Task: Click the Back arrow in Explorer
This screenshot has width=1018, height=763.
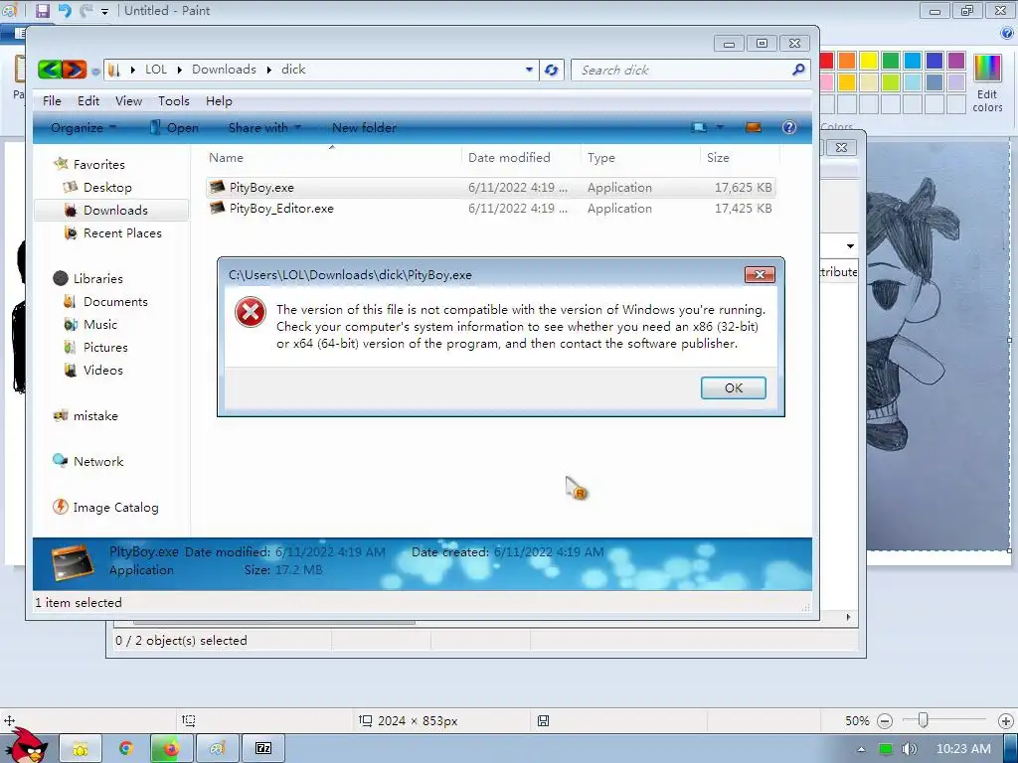Action: pyautogui.click(x=50, y=70)
